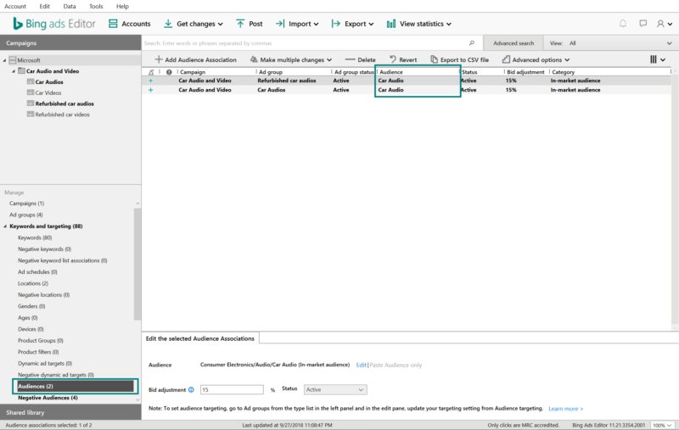Select Negative keyword list associations (0)
This screenshot has width=679, height=430.
[x=62, y=260]
